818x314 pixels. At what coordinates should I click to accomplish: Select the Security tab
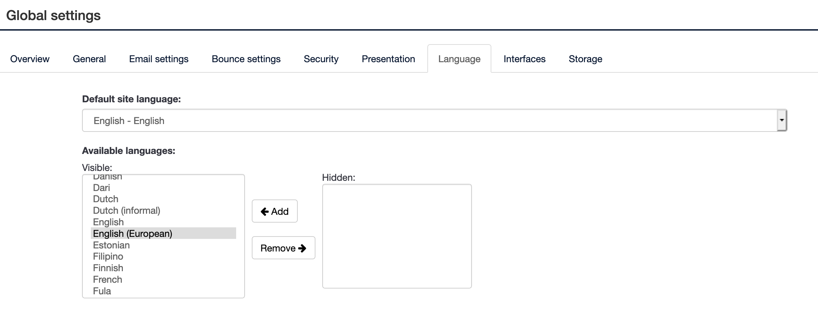pyautogui.click(x=321, y=59)
